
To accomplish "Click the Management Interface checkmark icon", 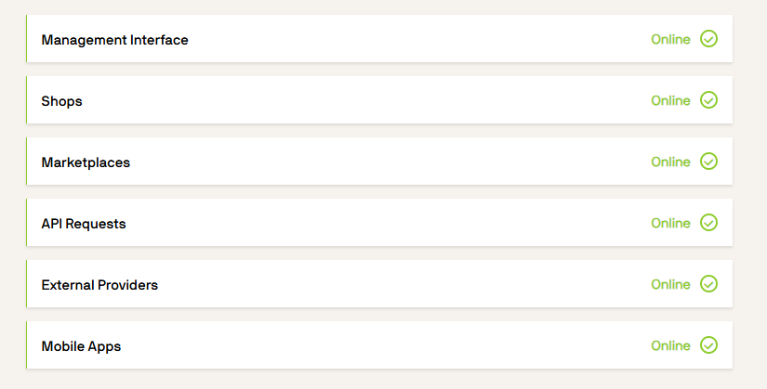I will pyautogui.click(x=708, y=39).
